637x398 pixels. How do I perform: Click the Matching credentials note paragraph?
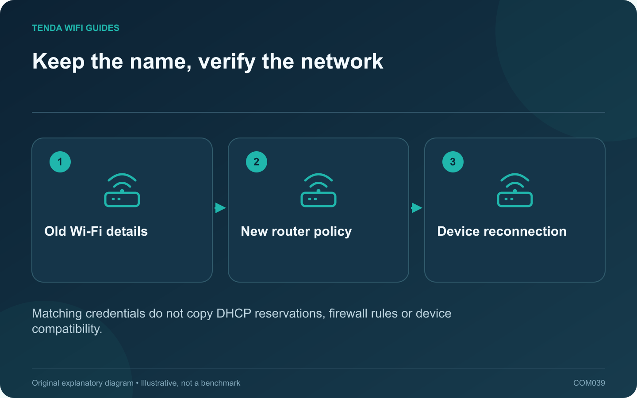tap(242, 321)
